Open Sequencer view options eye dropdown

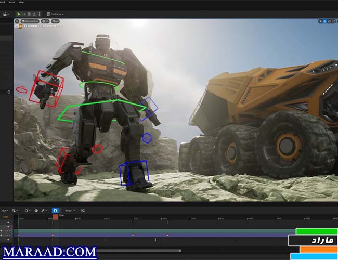coord(5,211)
